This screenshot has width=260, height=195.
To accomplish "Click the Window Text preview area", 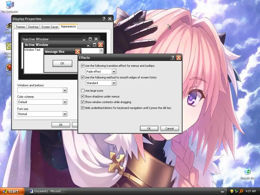I will click(32, 50).
